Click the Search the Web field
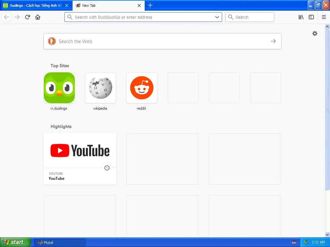330x247 pixels. click(162, 41)
